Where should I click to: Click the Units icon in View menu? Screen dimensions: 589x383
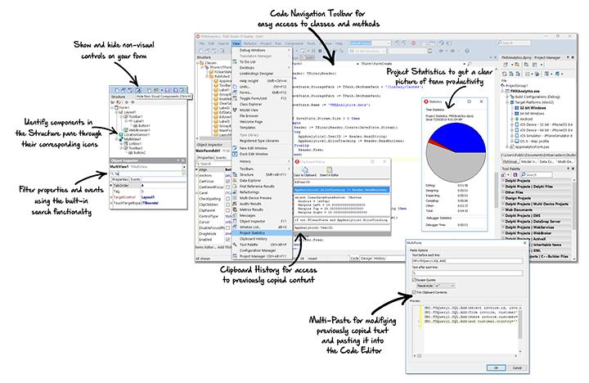(x=235, y=87)
